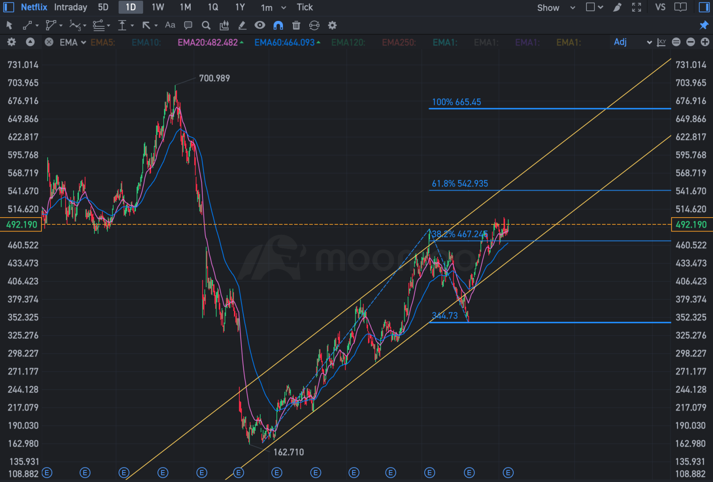The width and height of the screenshot is (713, 482).
Task: Open the chart layout square dropdown
Action: pos(594,7)
